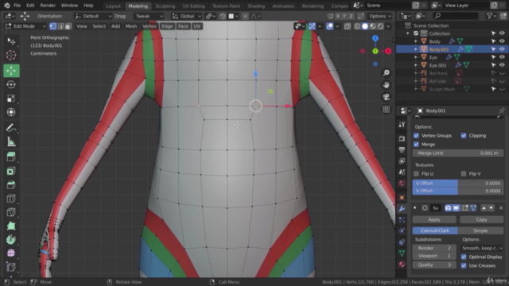Remove the Subdivision modifier with X
The image size is (509, 286).
point(500,208)
